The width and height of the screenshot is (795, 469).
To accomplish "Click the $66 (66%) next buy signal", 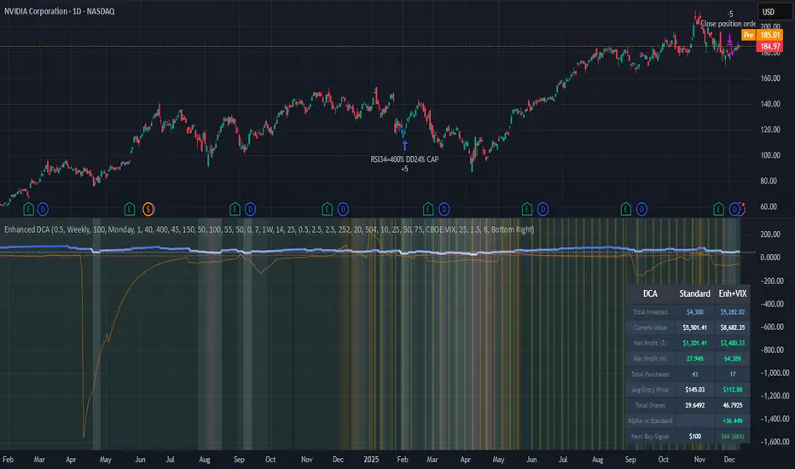I will pos(733,437).
